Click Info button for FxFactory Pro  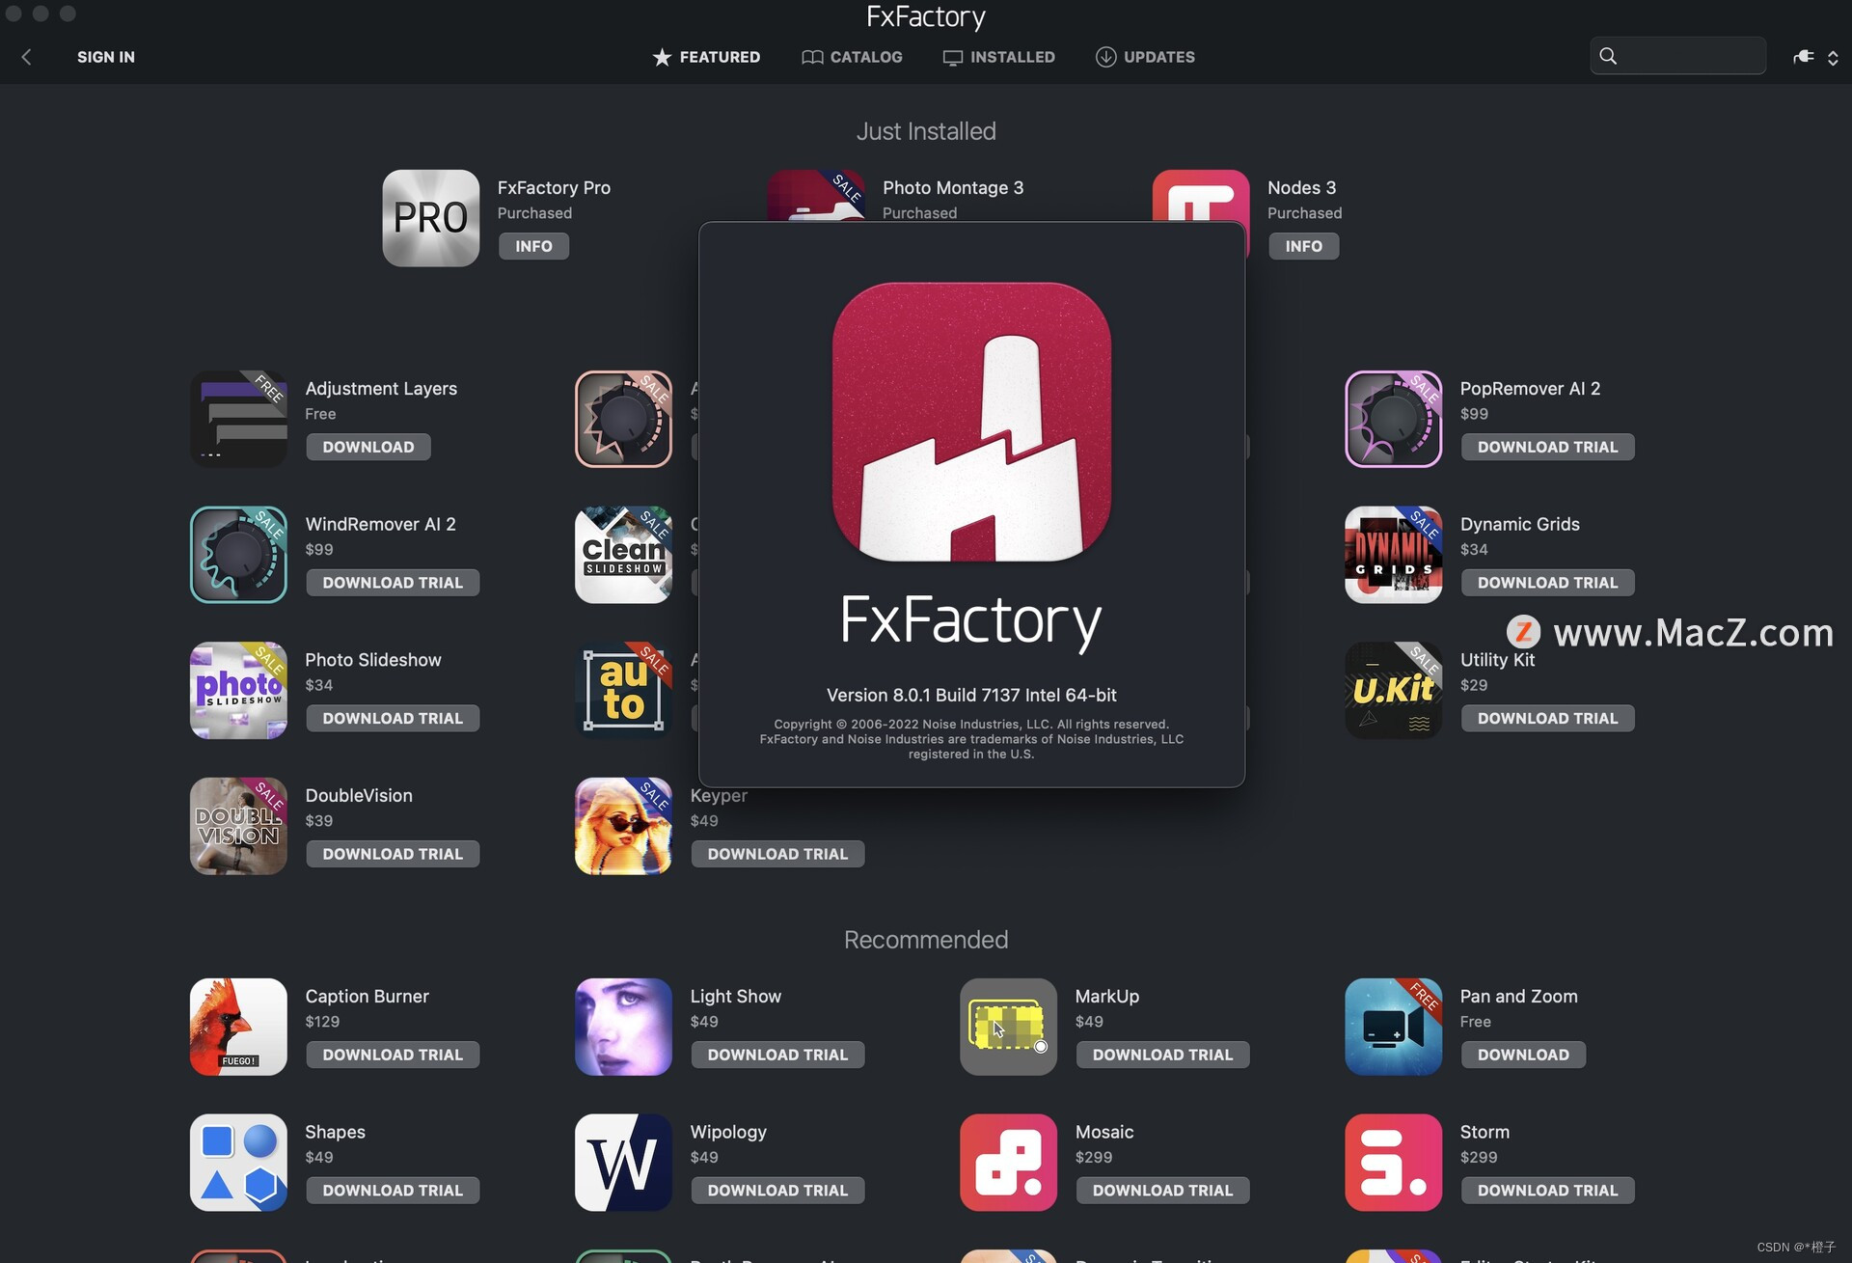pyautogui.click(x=533, y=246)
